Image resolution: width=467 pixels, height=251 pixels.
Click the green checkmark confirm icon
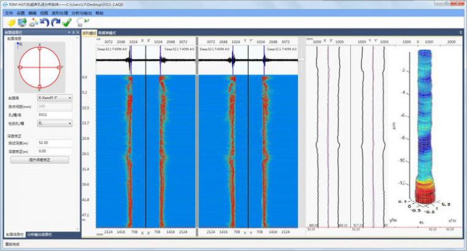[68, 23]
